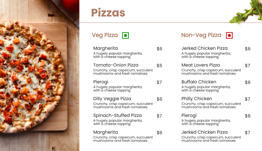The height and width of the screenshot is (151, 262).
Task: Select the Meat Lovers Pizza item
Action: (201, 65)
